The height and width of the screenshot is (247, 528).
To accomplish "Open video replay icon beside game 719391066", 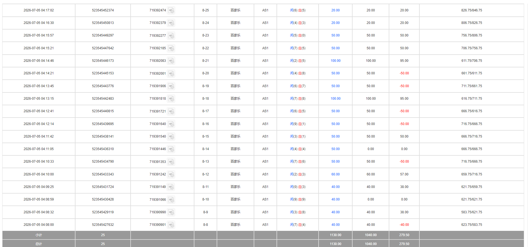I will 171,200.
